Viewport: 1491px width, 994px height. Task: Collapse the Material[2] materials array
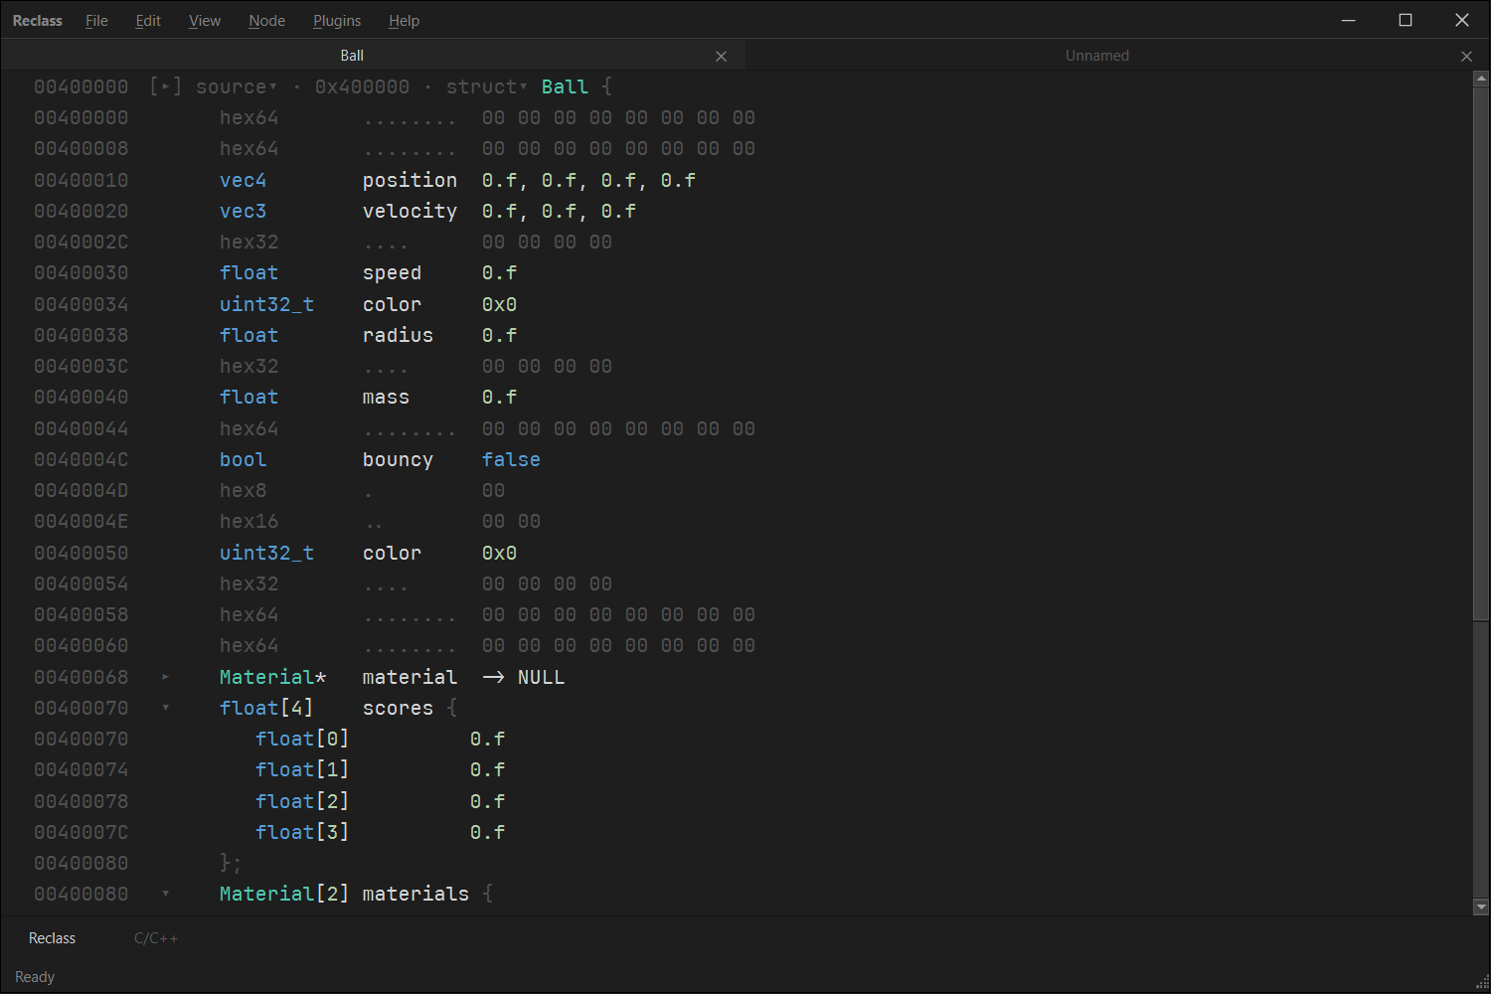coord(166,894)
